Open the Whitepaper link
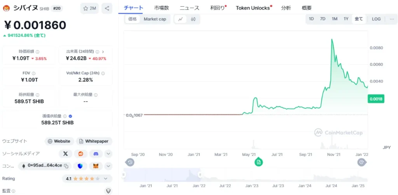 (94, 141)
